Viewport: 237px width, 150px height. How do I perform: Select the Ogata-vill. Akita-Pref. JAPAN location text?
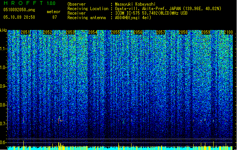pyautogui.click(x=168, y=9)
